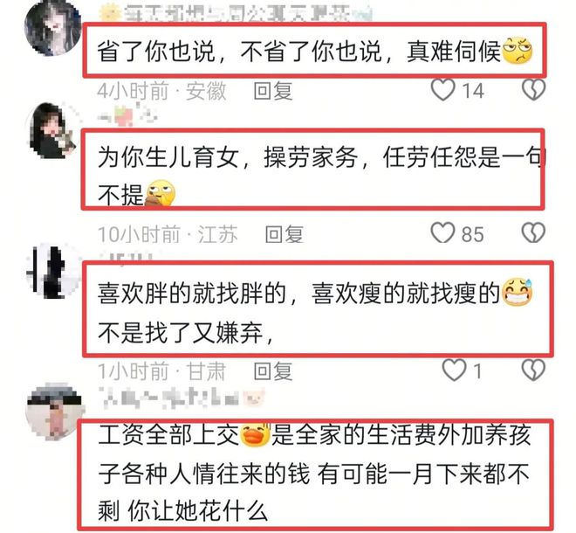Click timestamp 10小时前 · 江苏

[x=168, y=234]
